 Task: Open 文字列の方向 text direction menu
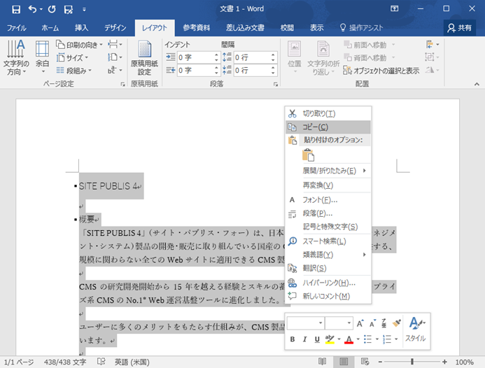16,58
